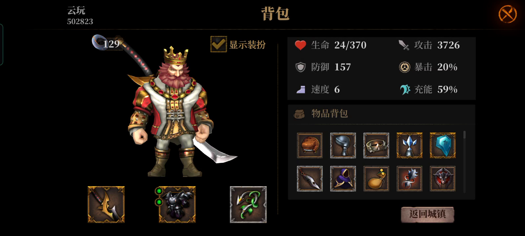The height and width of the screenshot is (236, 525).
Task: Select the curved dagger item
Action: (310, 179)
